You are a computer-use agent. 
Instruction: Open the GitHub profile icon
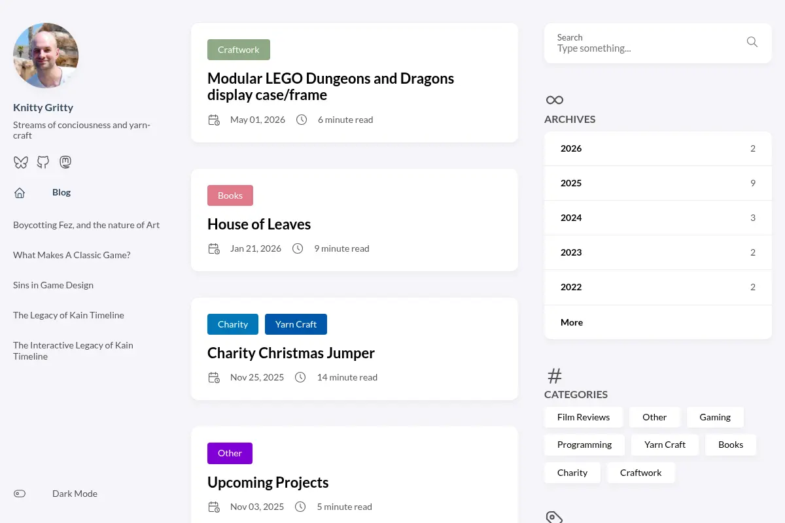(x=43, y=162)
